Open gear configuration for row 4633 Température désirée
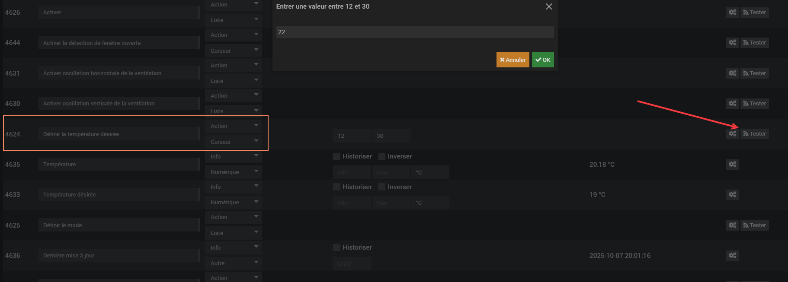 (x=732, y=195)
